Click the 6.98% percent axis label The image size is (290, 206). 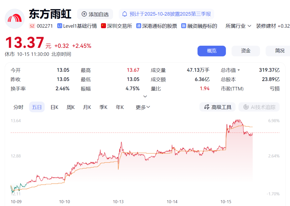(x=274, y=121)
